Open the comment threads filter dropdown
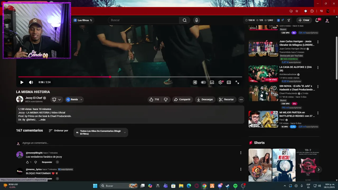338x190 pixels. tap(101, 132)
